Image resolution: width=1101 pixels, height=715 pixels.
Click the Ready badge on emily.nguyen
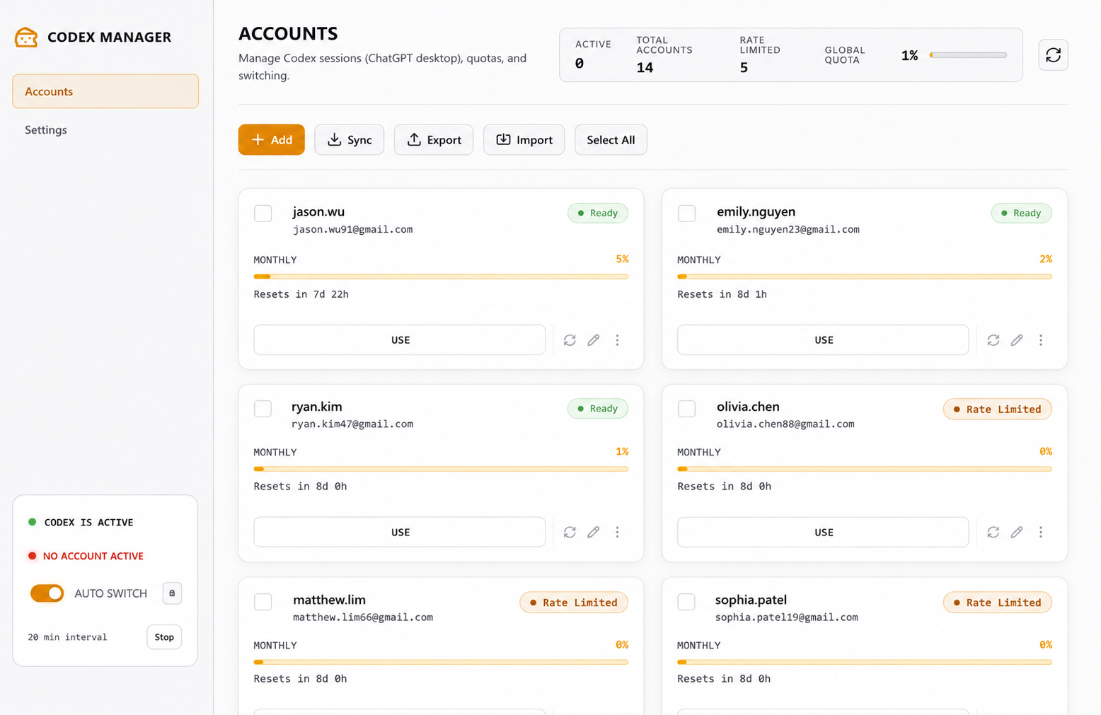[x=1021, y=213]
